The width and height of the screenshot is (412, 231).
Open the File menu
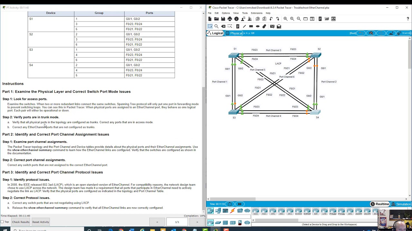[210, 13]
